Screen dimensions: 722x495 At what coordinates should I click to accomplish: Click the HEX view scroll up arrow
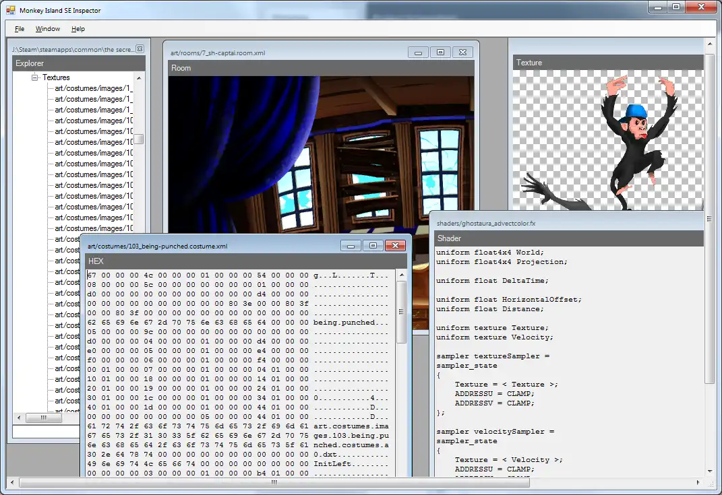tap(402, 275)
